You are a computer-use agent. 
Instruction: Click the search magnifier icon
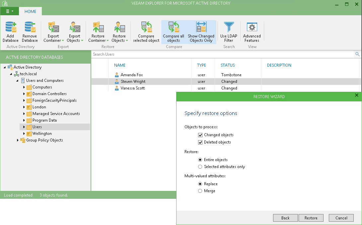357,54
